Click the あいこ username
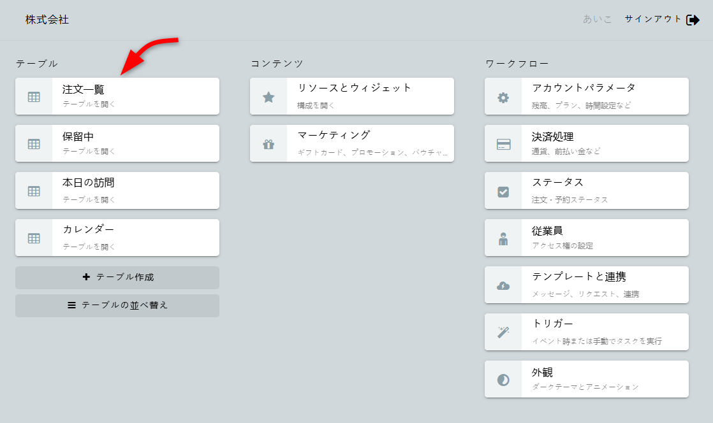This screenshot has width=713, height=423. [x=597, y=19]
